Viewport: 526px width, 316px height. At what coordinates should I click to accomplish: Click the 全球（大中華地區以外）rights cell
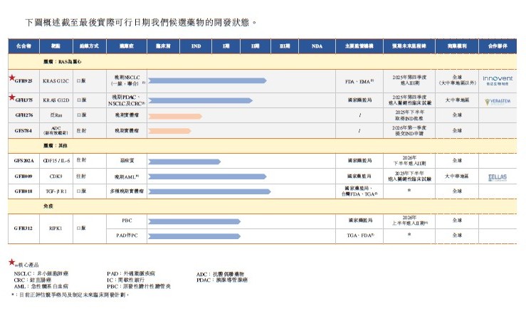point(457,80)
